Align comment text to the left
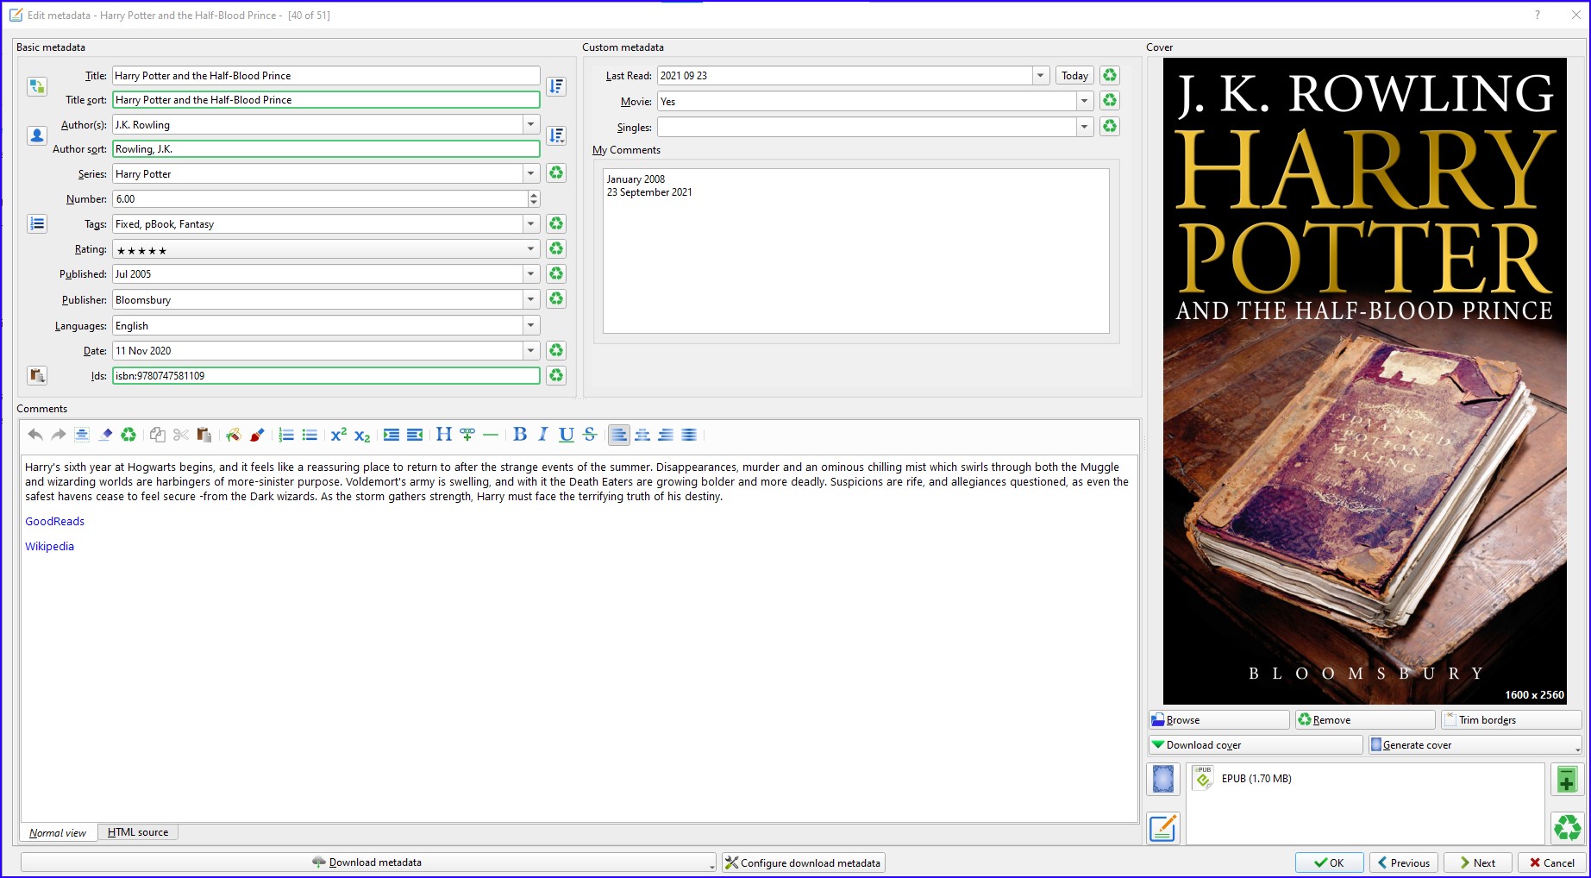The height and width of the screenshot is (878, 1591). pos(619,435)
